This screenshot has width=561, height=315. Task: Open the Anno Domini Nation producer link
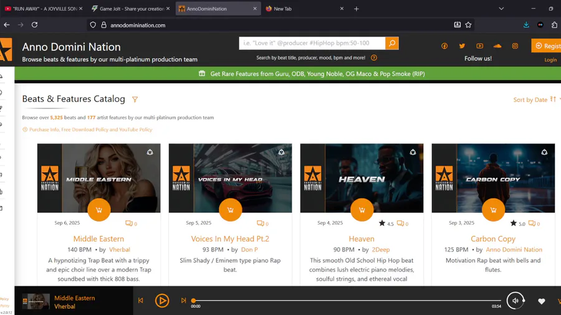click(x=514, y=249)
